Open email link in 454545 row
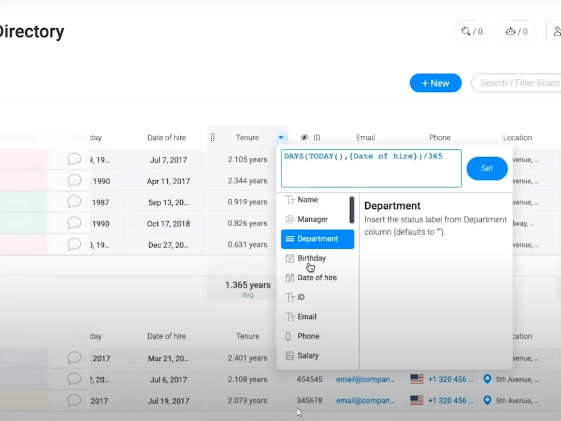561x421 pixels. (365, 379)
